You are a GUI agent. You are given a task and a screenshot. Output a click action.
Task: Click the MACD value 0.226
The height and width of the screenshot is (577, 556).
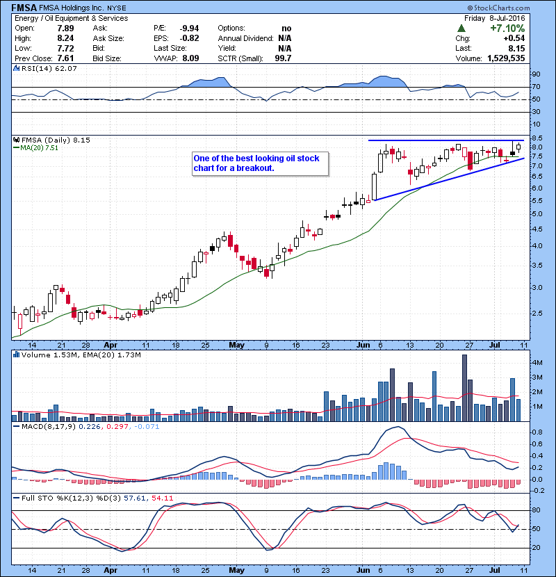pyautogui.click(x=91, y=427)
